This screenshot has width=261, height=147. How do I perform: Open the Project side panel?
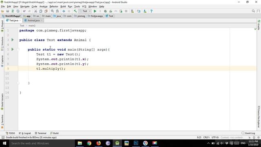click(2, 26)
